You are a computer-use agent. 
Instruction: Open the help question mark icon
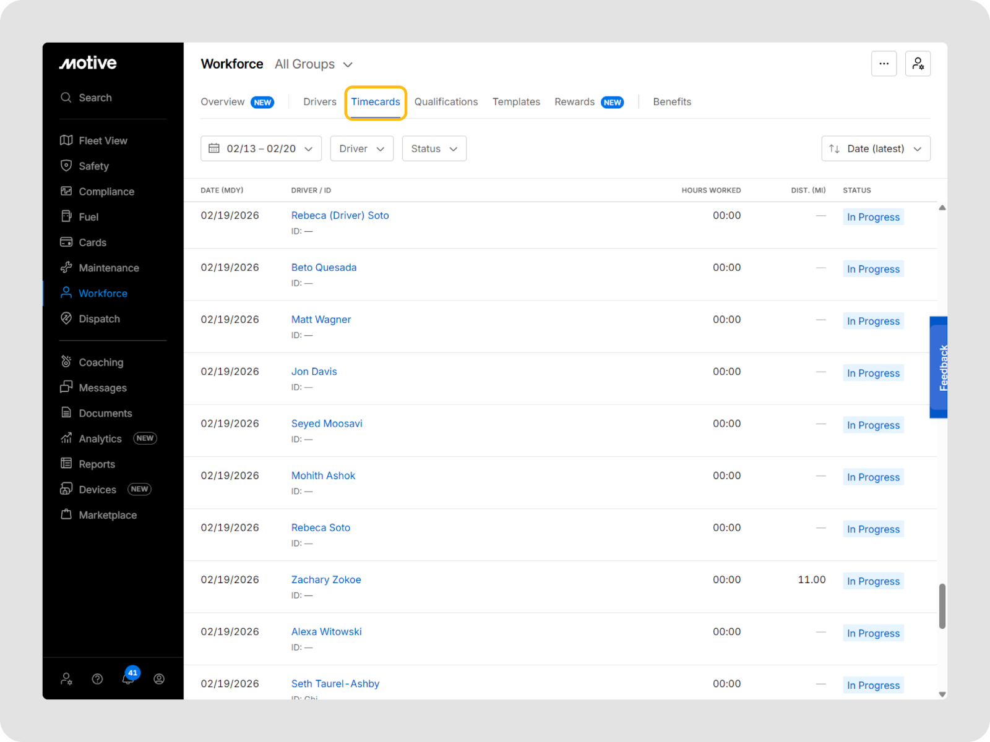tap(97, 679)
